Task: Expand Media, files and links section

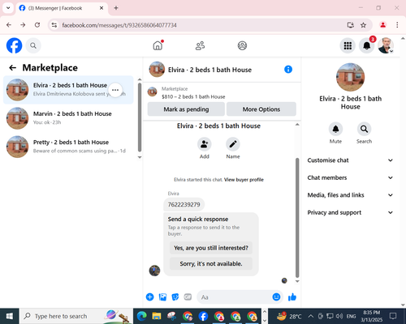Action: point(350,195)
